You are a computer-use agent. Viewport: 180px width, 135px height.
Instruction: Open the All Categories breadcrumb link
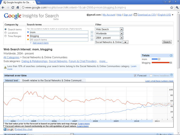point(11,57)
